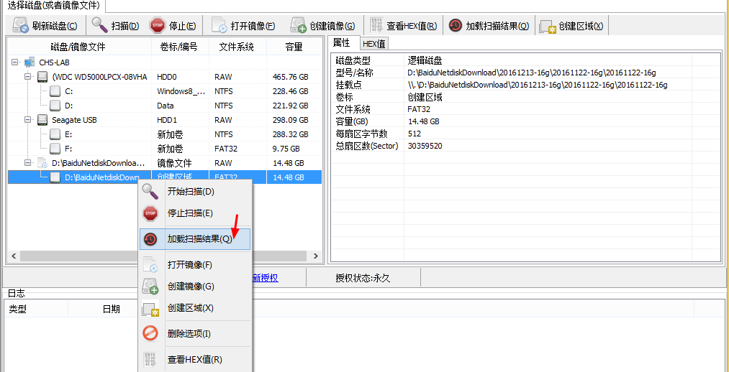Viewport: 729px width, 372px height.
Task: Click the Create Image (创建镜像) toolbar icon
Action: [298, 26]
